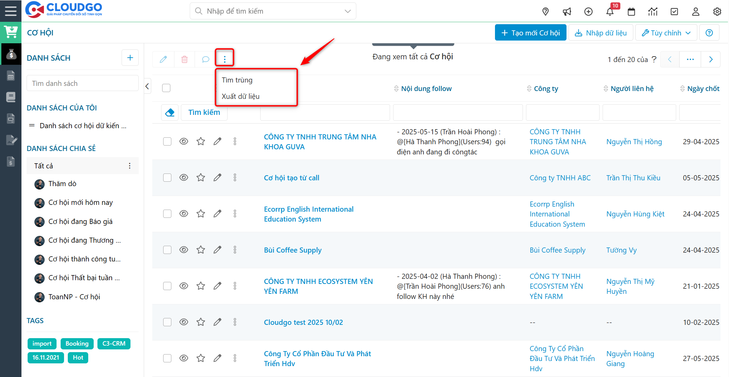
Task: Open the global search box dropdown arrow
Action: (x=347, y=11)
